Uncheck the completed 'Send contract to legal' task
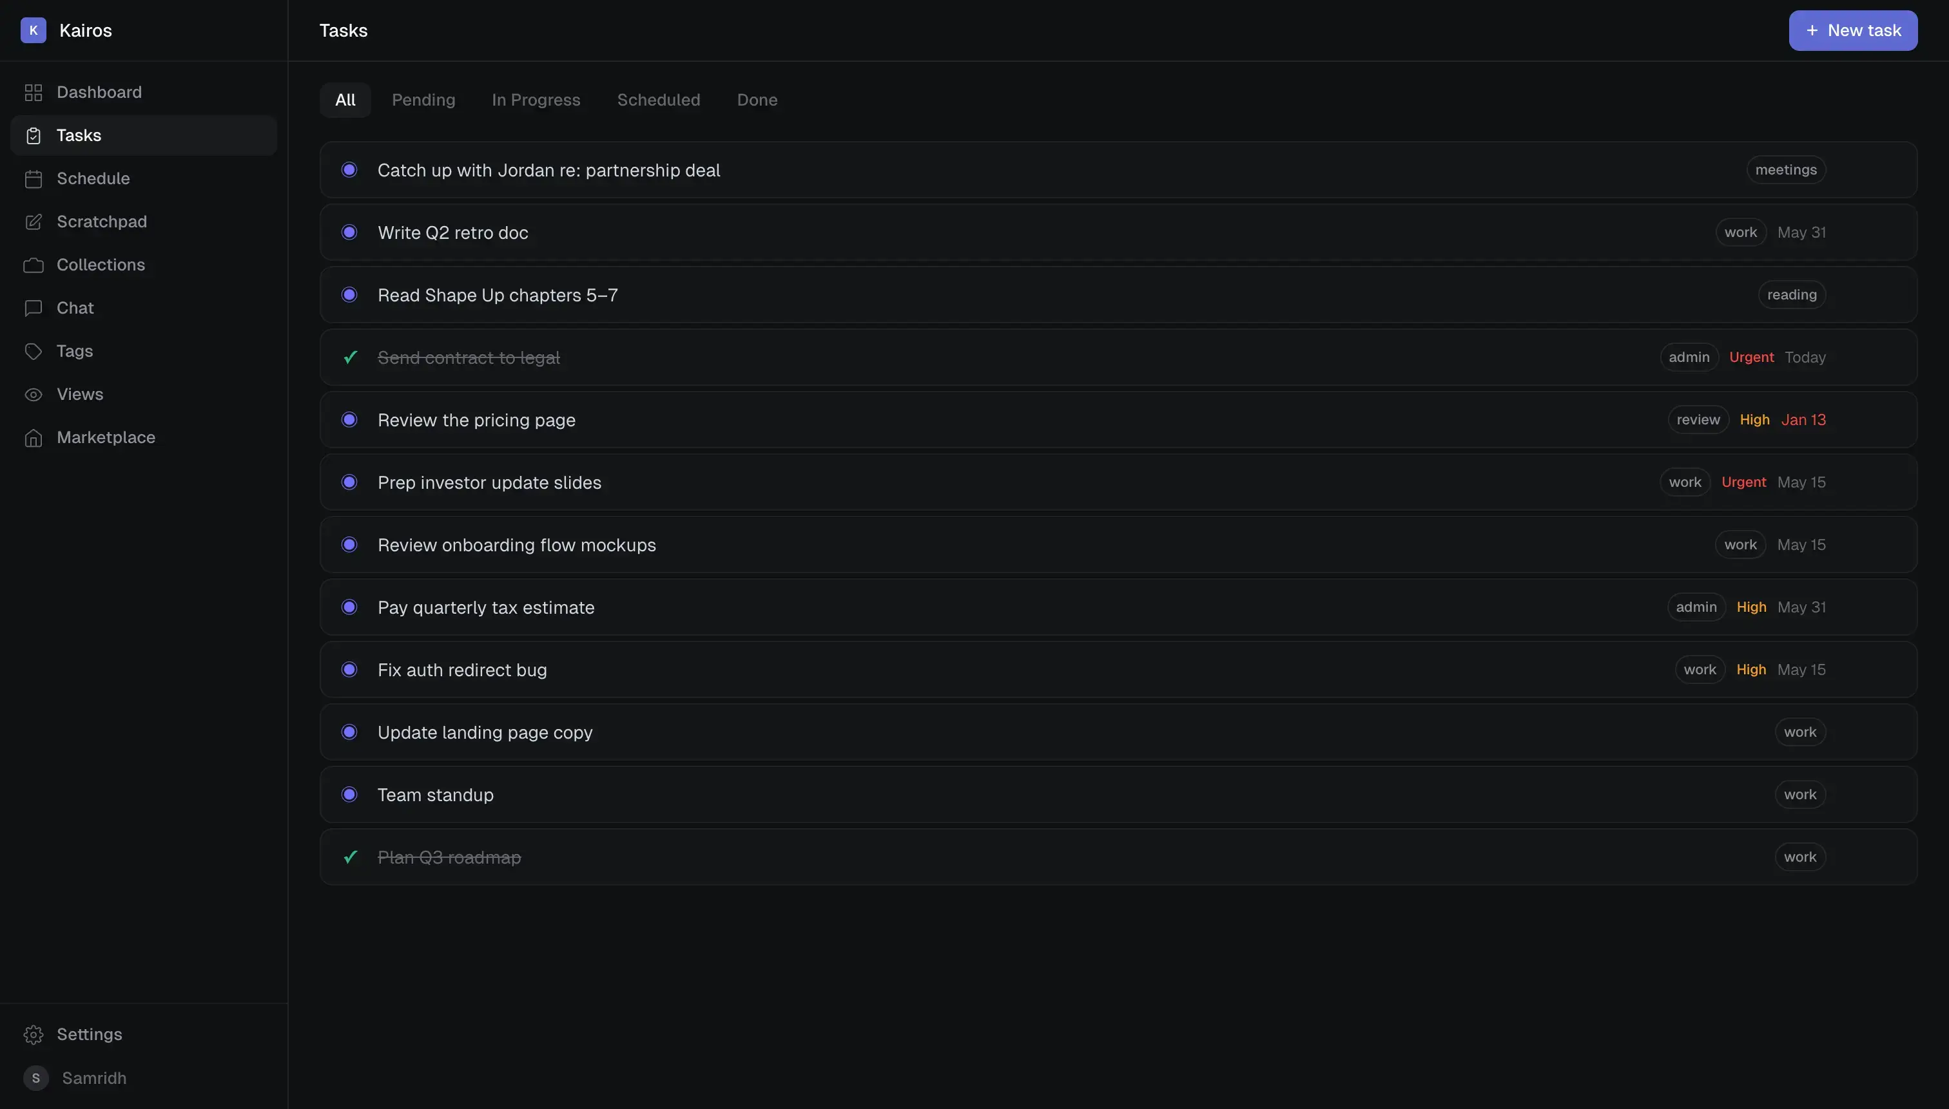 (x=350, y=357)
